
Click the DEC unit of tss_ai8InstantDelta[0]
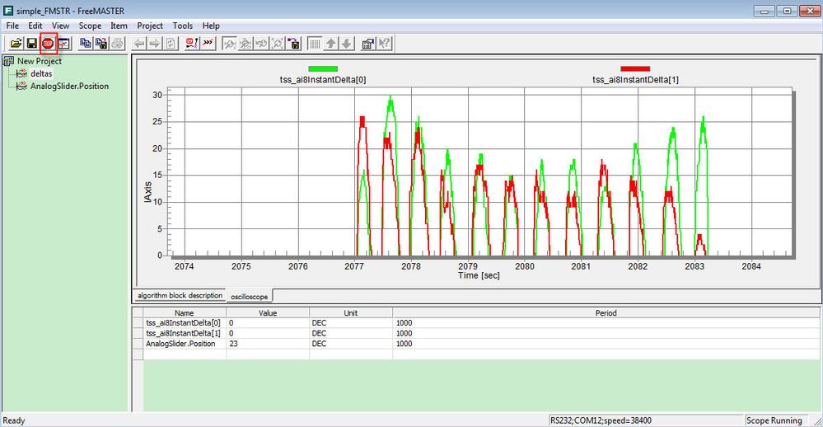tap(319, 323)
